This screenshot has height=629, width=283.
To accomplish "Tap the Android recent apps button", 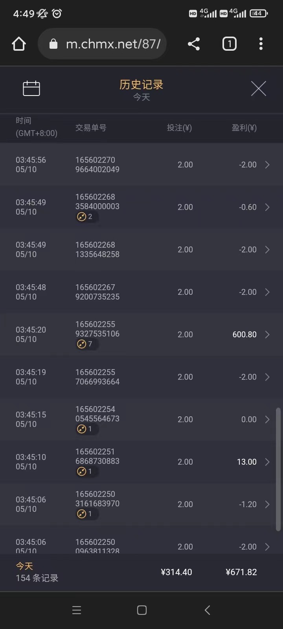I will (x=77, y=610).
